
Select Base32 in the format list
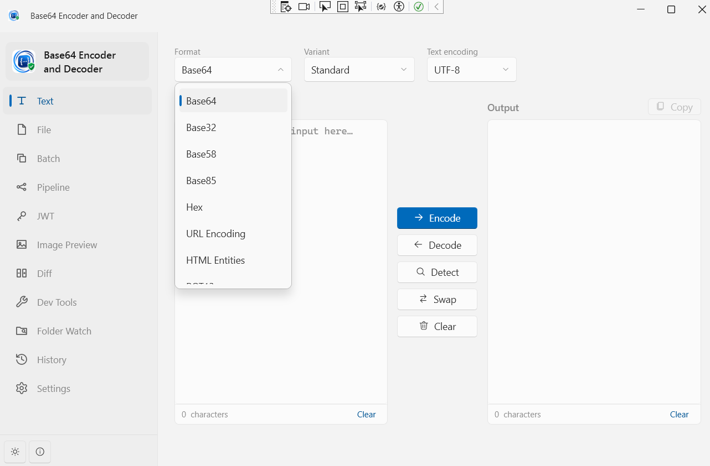[233, 128]
